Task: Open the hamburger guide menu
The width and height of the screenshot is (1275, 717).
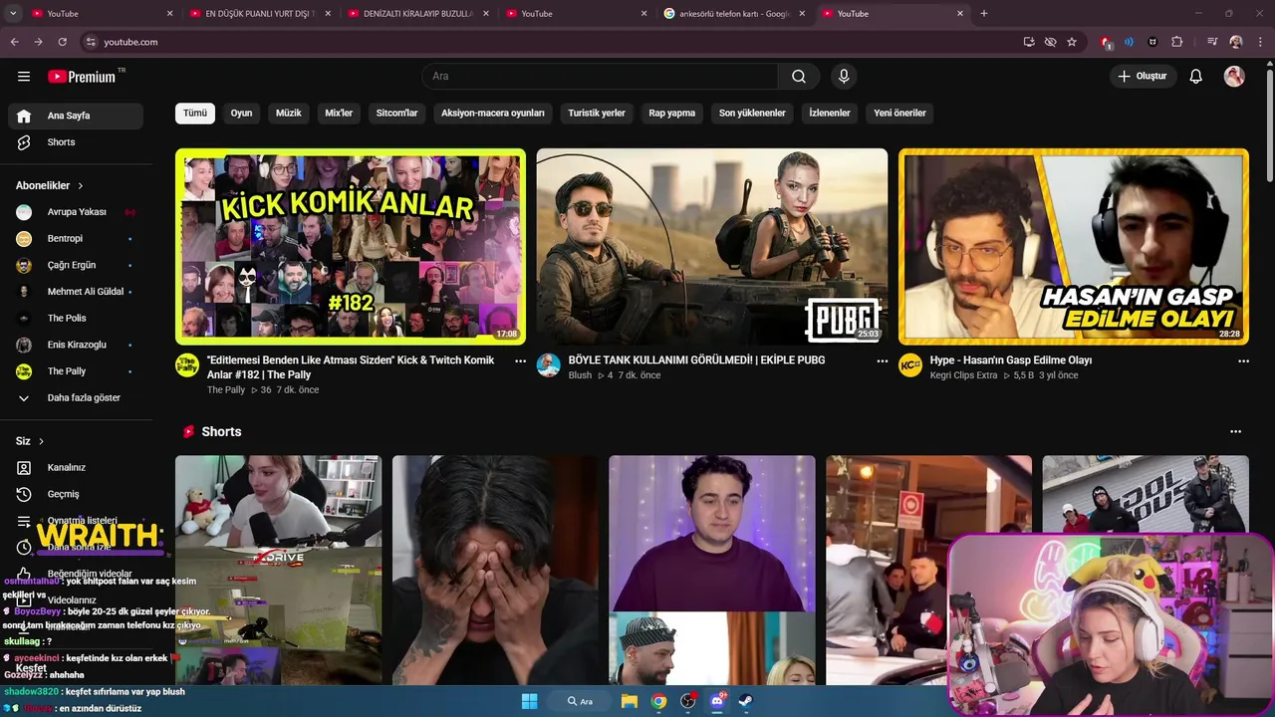Action: [x=24, y=77]
